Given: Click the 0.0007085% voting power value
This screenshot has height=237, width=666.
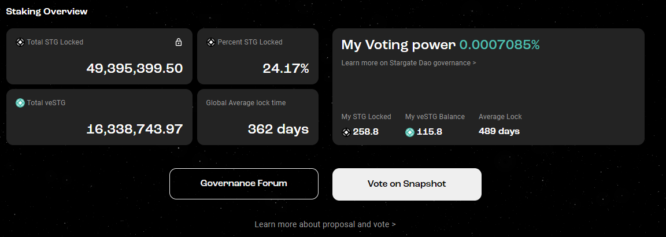Looking at the screenshot, I should pyautogui.click(x=499, y=45).
